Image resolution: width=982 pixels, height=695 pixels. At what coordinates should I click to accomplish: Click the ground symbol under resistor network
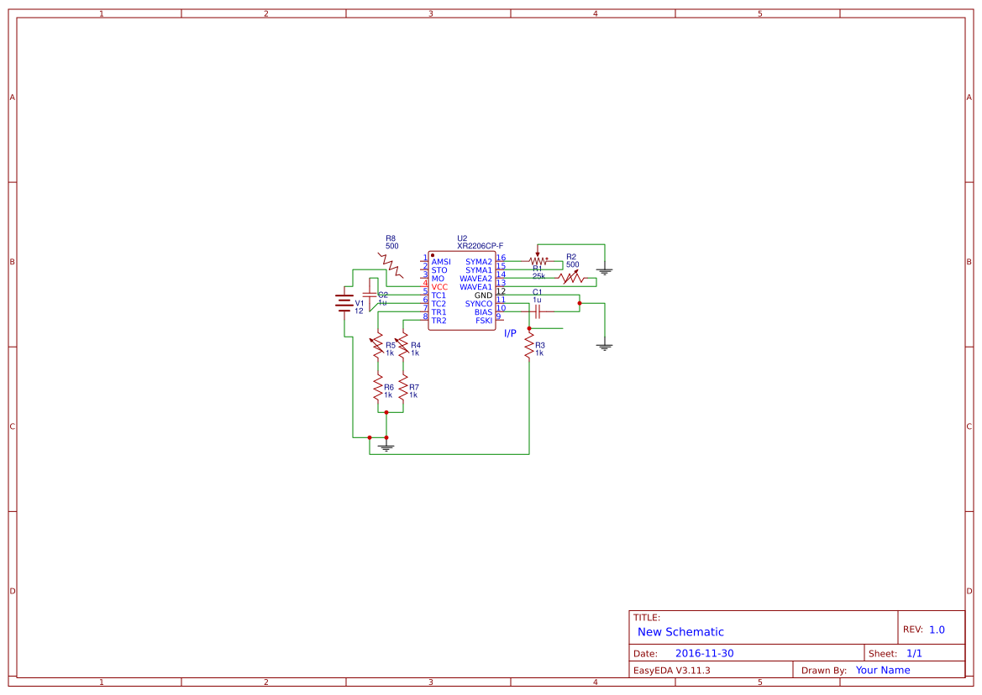click(x=386, y=447)
